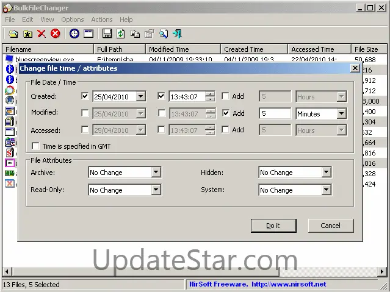390x292 pixels.
Task: Enable the Accessed date checkbox
Action: (85, 129)
